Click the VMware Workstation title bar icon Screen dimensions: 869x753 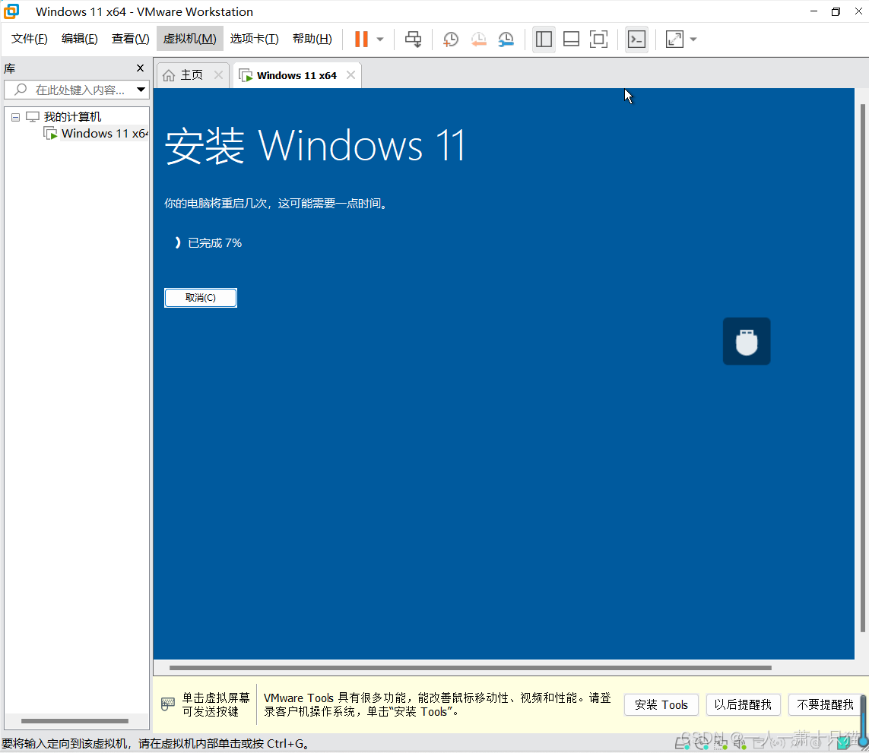click(11, 11)
